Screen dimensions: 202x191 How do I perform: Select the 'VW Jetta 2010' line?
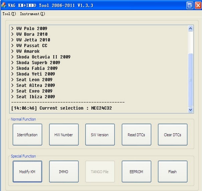click(x=31, y=40)
